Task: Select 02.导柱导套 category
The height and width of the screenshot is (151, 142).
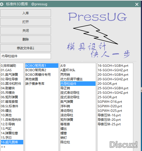Action: [12, 79]
